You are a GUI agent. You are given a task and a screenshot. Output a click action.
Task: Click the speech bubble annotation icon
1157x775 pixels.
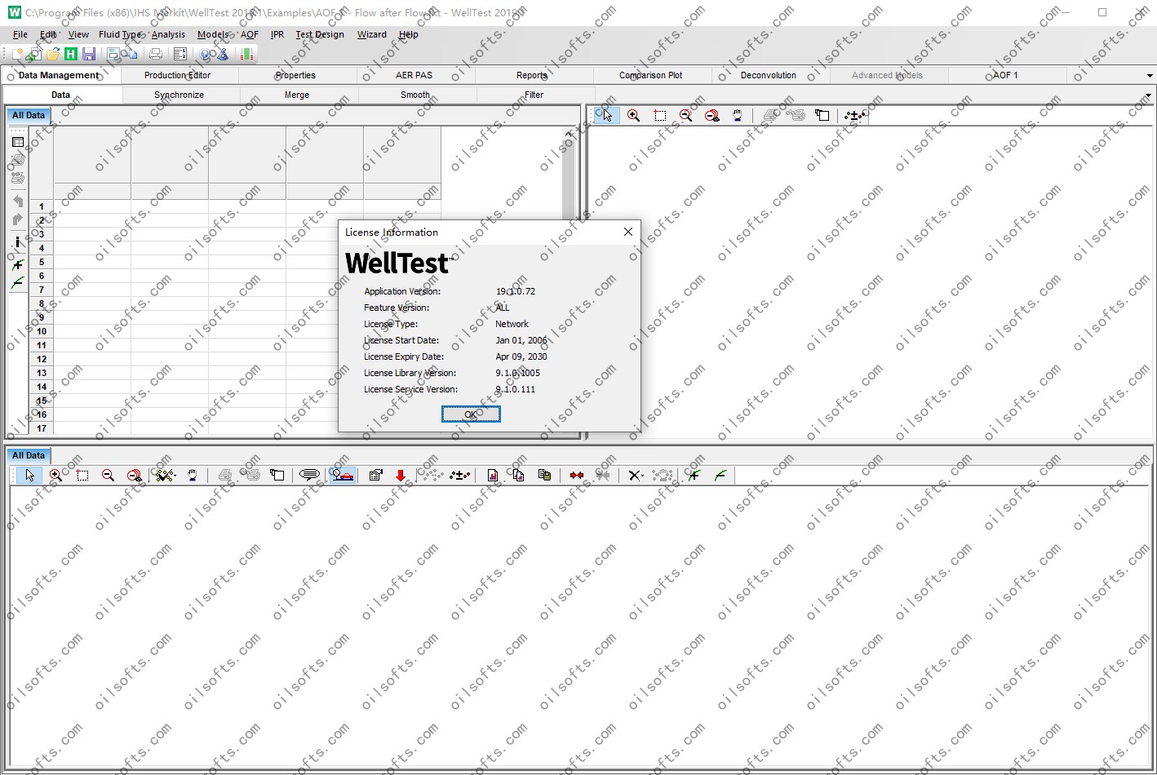point(309,475)
